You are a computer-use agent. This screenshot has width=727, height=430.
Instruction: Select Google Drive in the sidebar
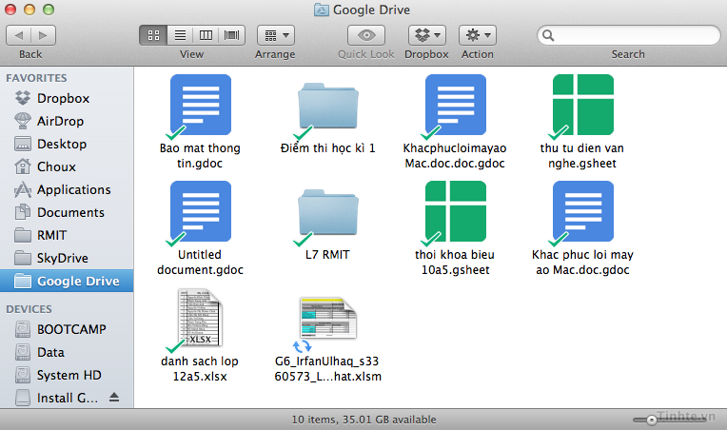click(x=67, y=281)
